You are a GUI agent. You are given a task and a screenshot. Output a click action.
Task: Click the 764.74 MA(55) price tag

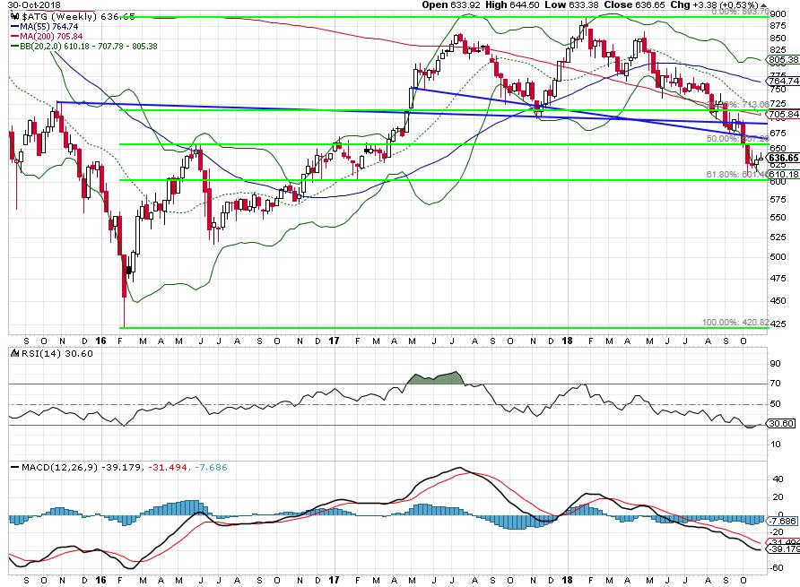pyautogui.click(x=783, y=81)
